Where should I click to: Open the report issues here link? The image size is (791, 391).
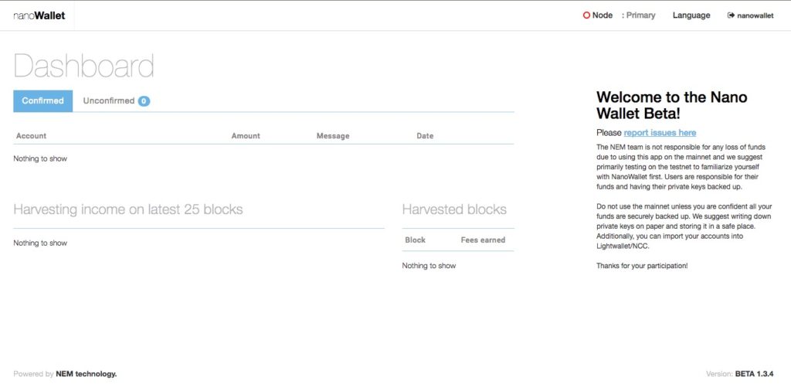pyautogui.click(x=660, y=133)
